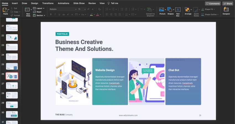Image resolution: width=235 pixels, height=124 pixels.
Task: Select slide 30 thumbnail
Action: [x=12, y=114]
